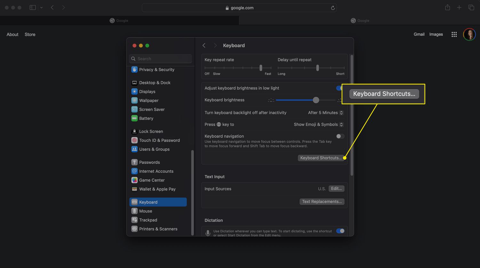
Task: Click the Safari sidebar toggle icon
Action: (x=33, y=8)
